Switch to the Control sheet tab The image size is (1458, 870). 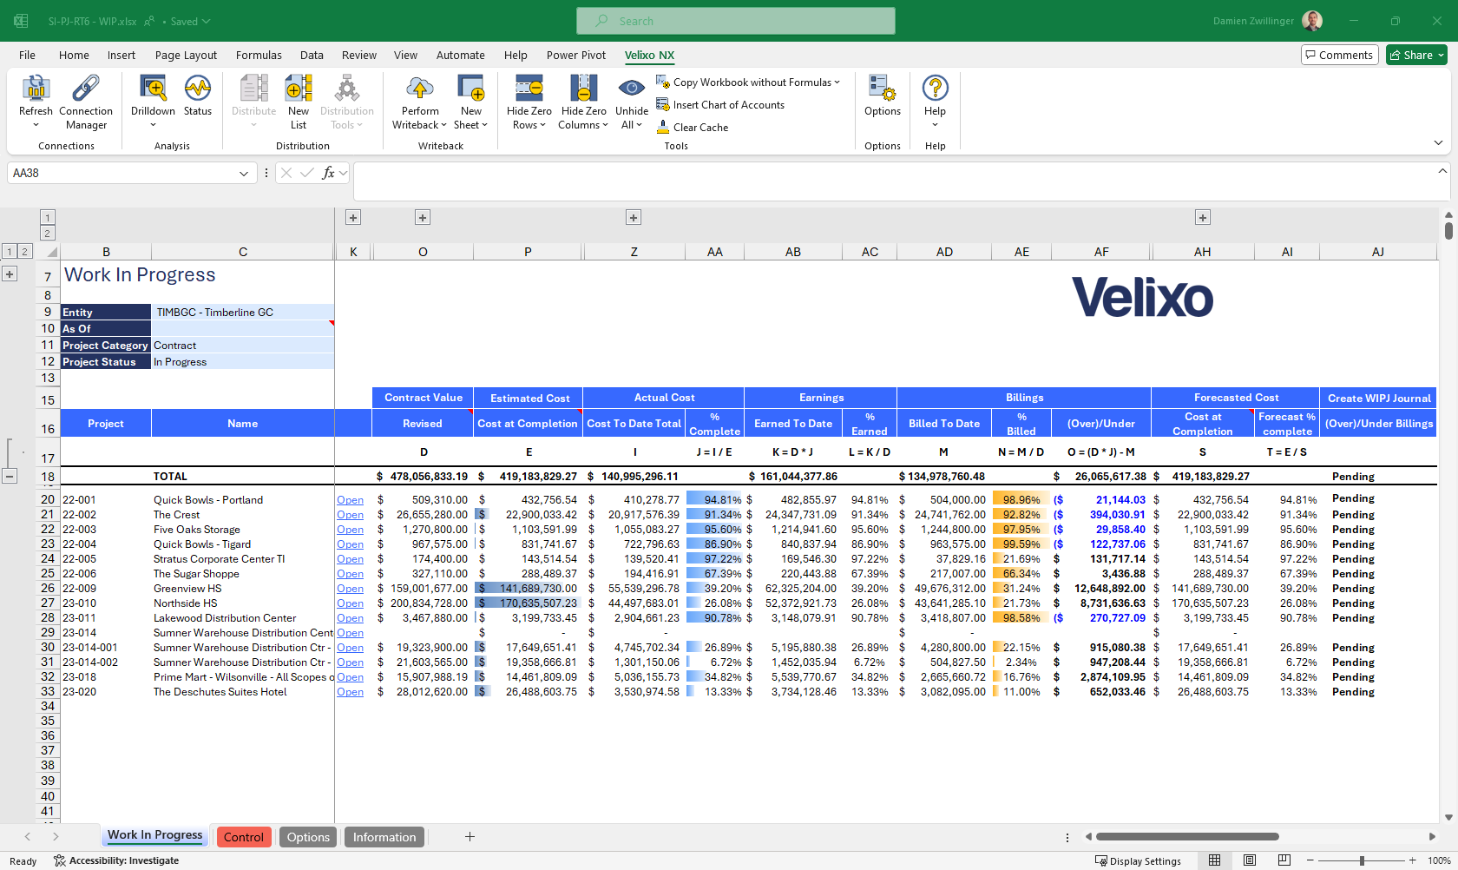[x=243, y=837]
